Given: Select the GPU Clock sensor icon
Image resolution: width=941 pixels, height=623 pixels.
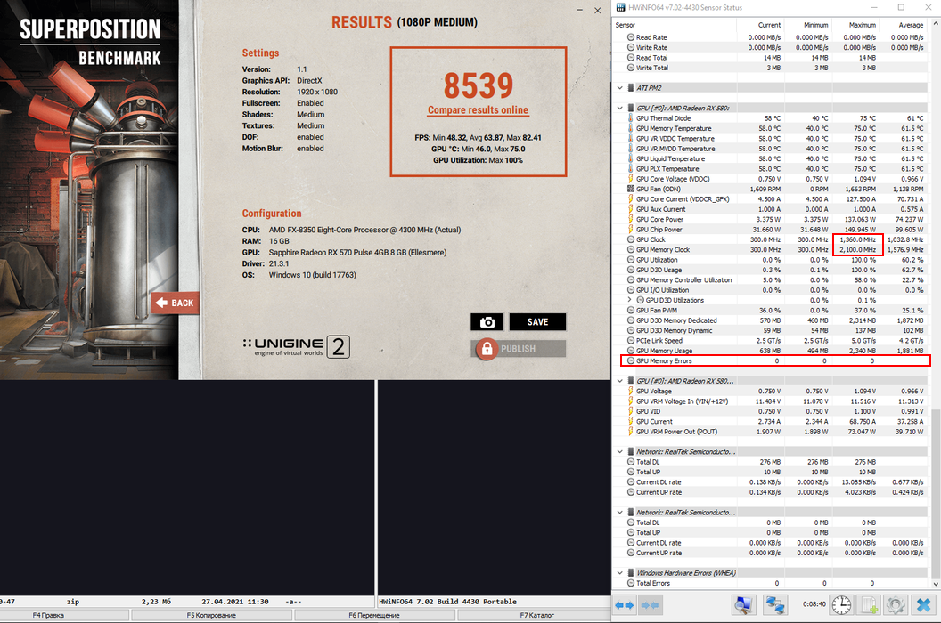Looking at the screenshot, I should click(x=631, y=239).
